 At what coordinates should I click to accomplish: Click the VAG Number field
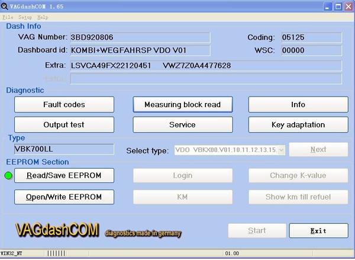139,38
